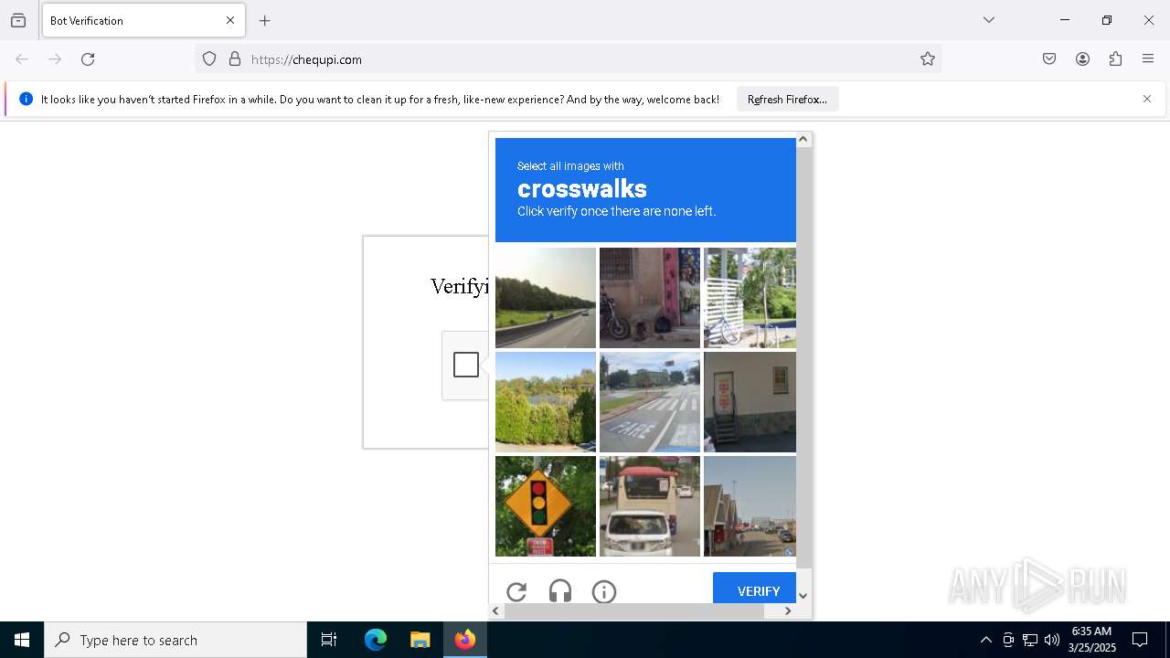The image size is (1170, 658).
Task: Select the crosswalk street captcha tile
Action: pos(650,402)
